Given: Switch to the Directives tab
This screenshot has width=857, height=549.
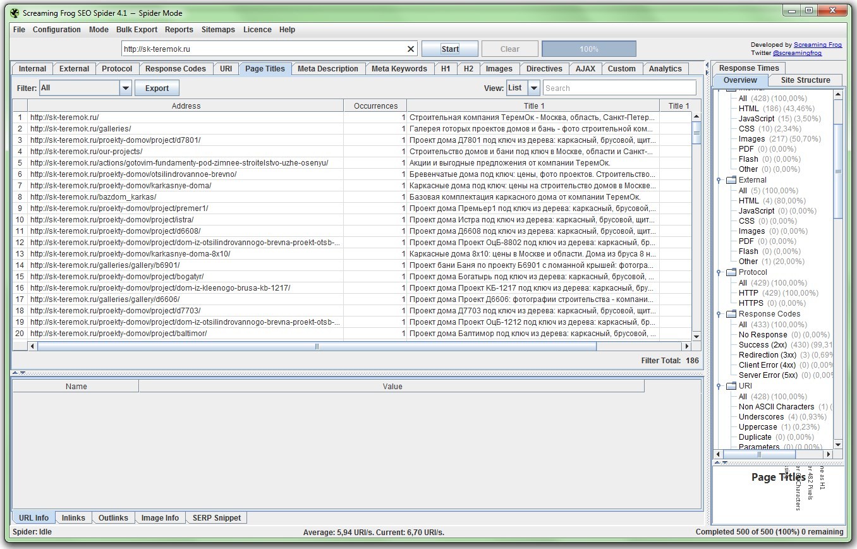Looking at the screenshot, I should [x=544, y=69].
